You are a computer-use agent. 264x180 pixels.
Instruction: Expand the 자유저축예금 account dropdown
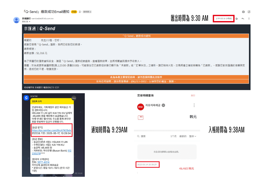point(163,105)
